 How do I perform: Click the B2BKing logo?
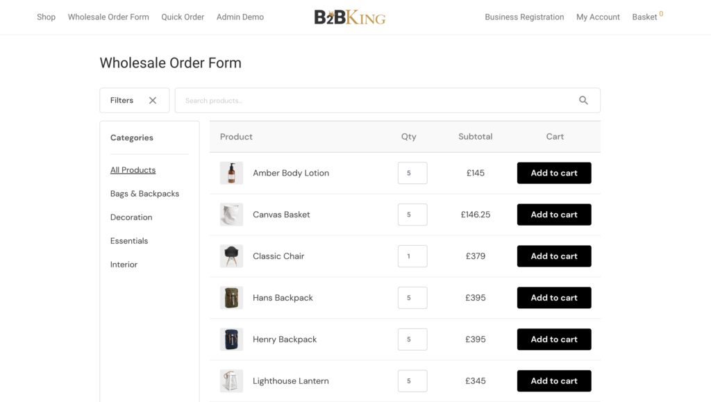350,17
